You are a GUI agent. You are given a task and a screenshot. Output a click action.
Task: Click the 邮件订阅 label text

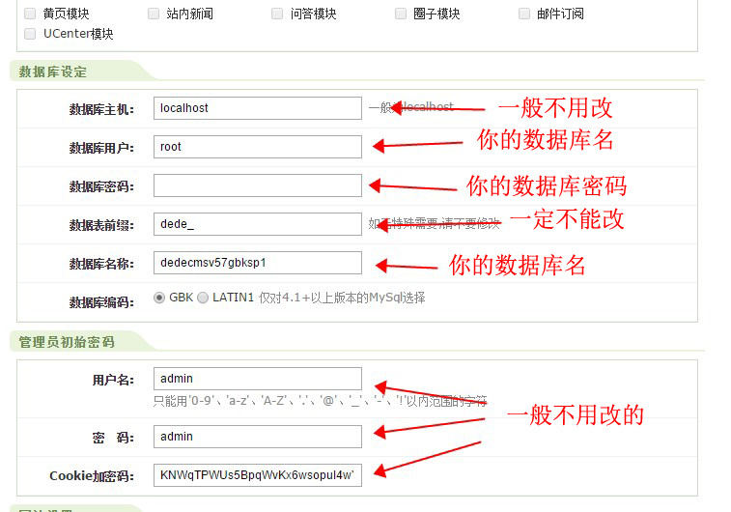tap(560, 14)
